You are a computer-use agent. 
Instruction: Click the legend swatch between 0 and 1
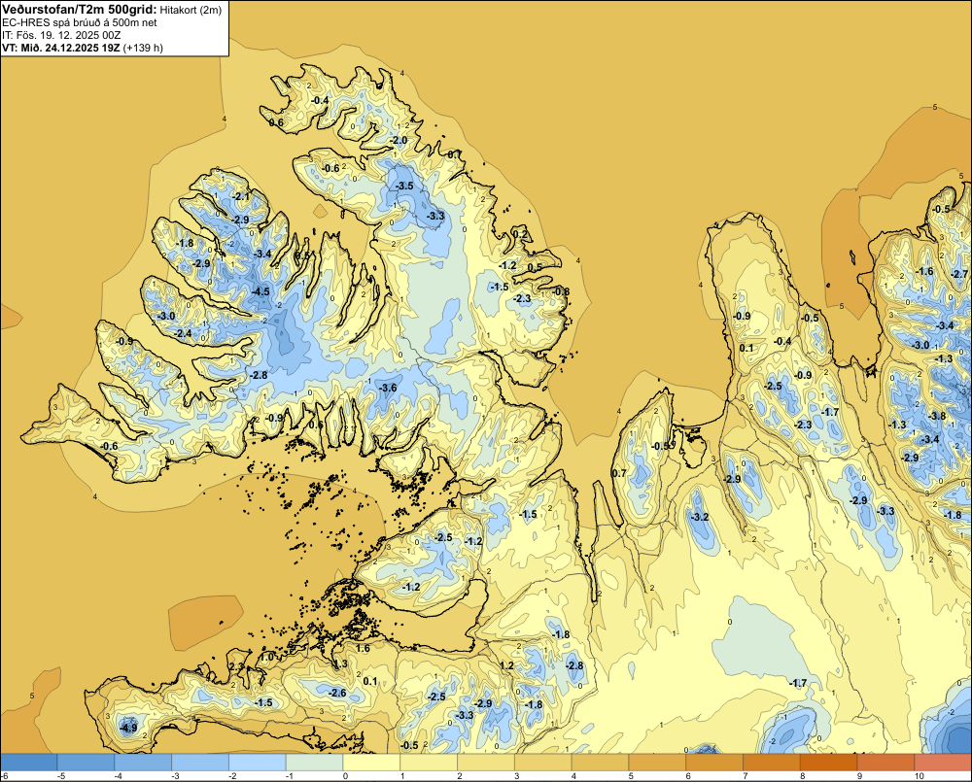(371, 763)
